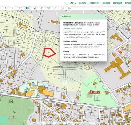Activate the rectangle selection tool

(x=13, y=8)
